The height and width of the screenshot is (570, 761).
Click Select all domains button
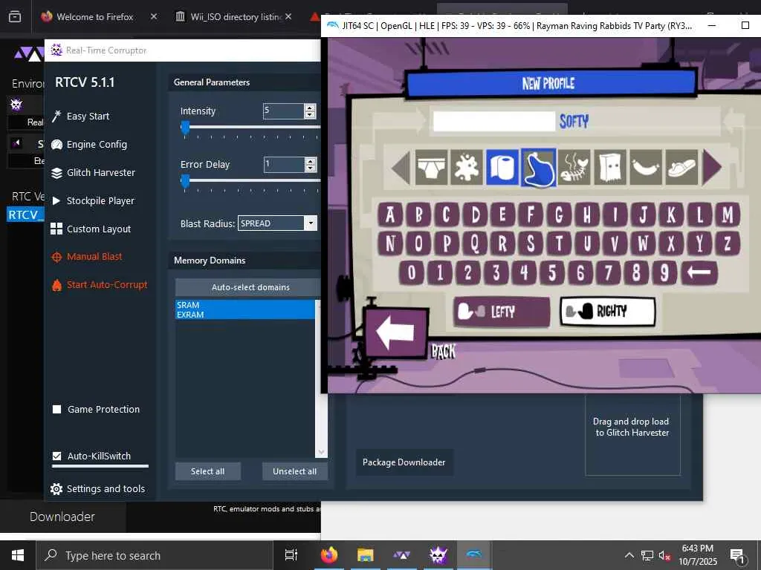(x=208, y=471)
